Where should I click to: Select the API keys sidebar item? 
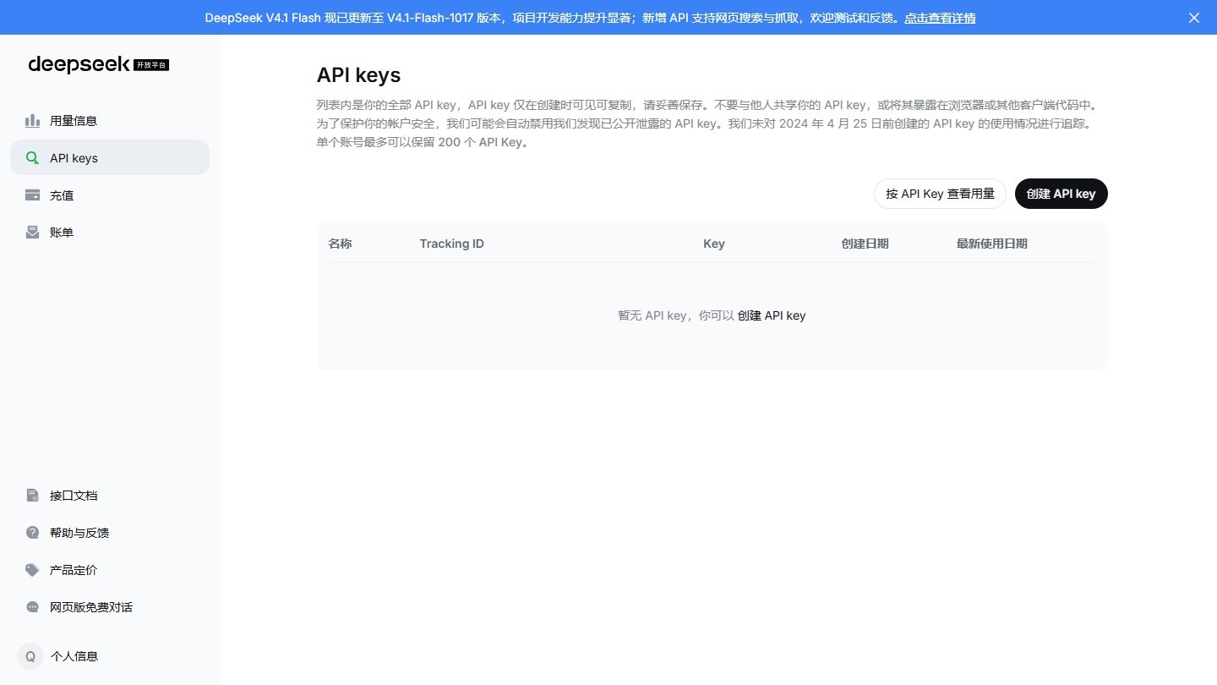110,158
